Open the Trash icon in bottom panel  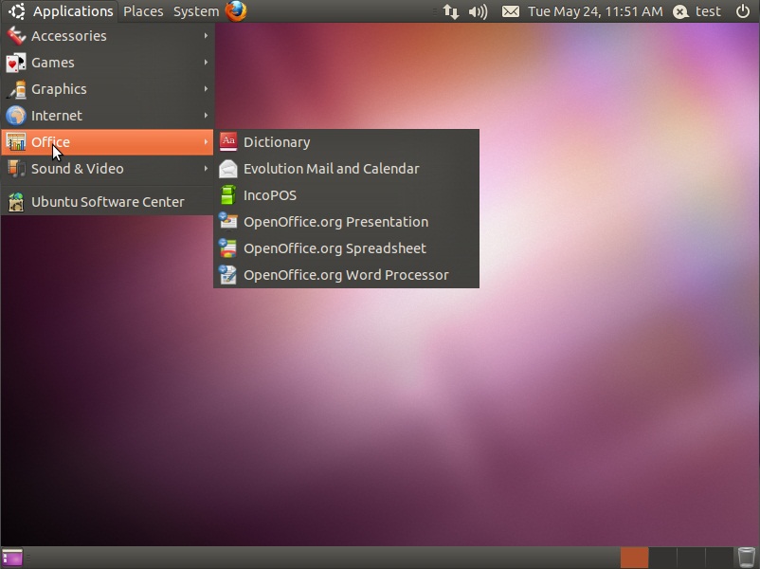point(747,558)
